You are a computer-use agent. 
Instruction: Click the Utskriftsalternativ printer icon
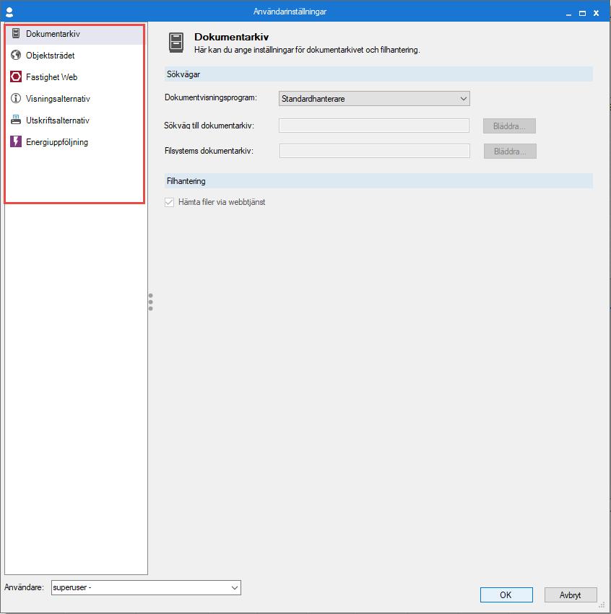[x=16, y=120]
